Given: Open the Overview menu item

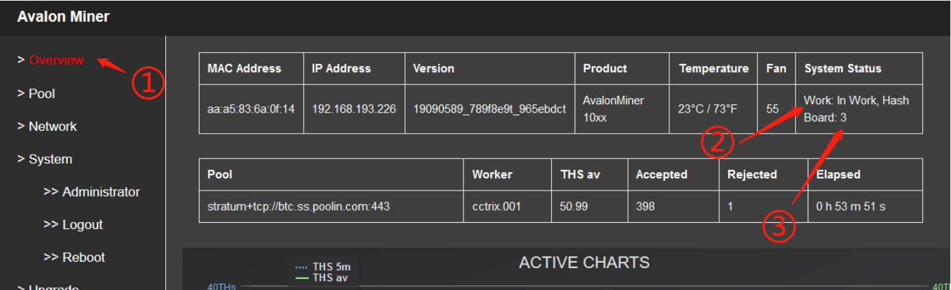Looking at the screenshot, I should (x=56, y=60).
